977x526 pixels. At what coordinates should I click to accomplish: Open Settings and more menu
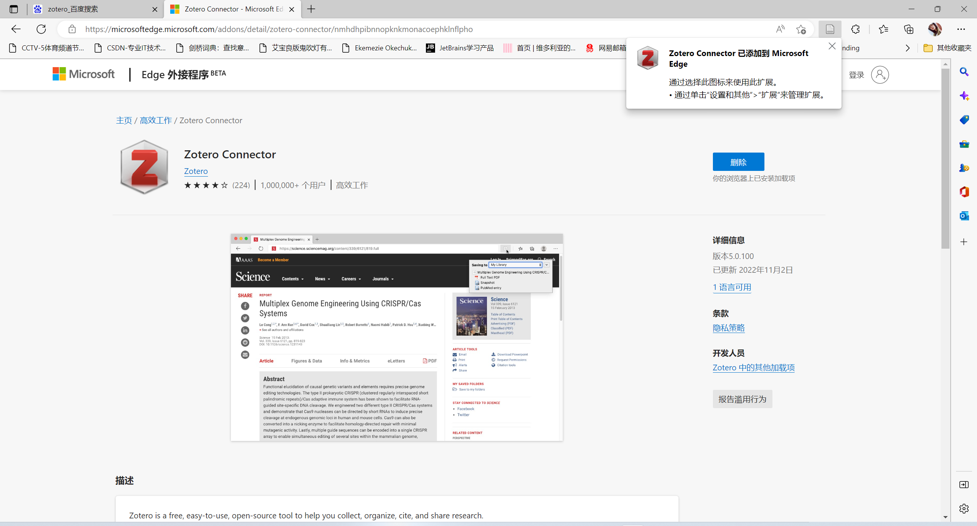coord(961,29)
